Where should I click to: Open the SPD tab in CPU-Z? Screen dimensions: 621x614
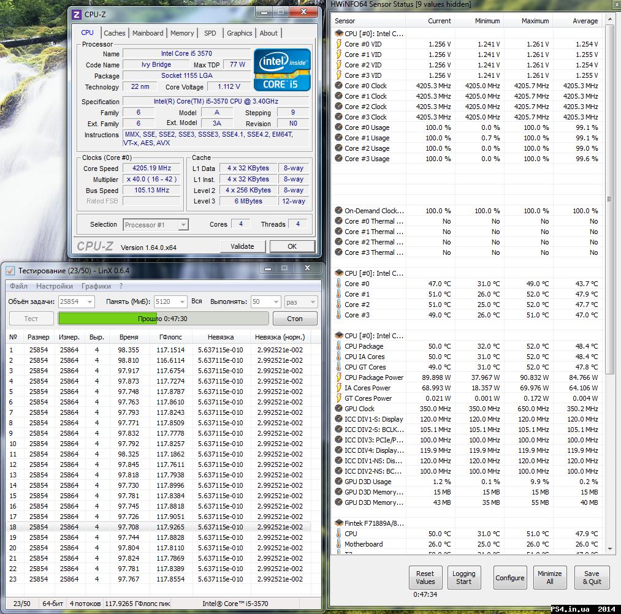210,33
